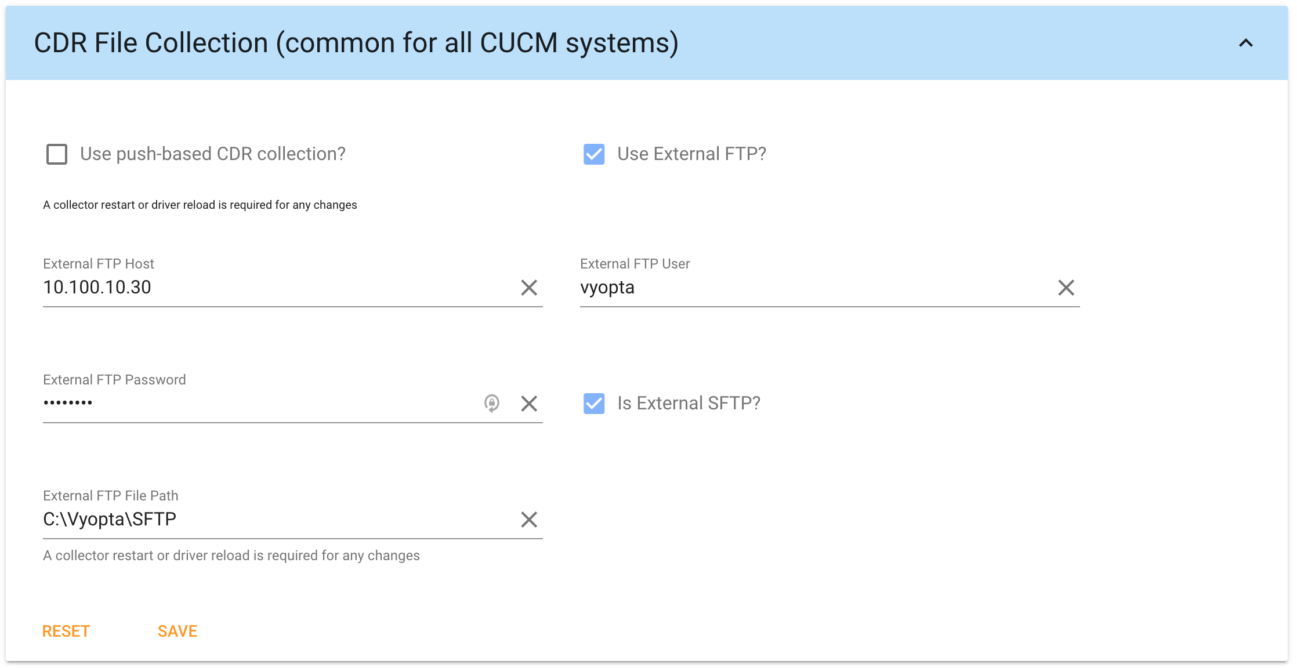Collapse the CDR File Collection panel chevron
The height and width of the screenshot is (668, 1297).
click(1245, 43)
